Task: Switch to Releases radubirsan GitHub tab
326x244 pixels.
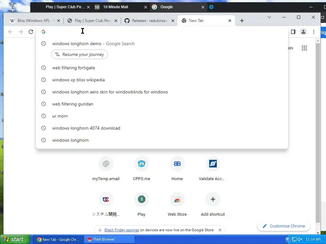Action: pos(150,21)
